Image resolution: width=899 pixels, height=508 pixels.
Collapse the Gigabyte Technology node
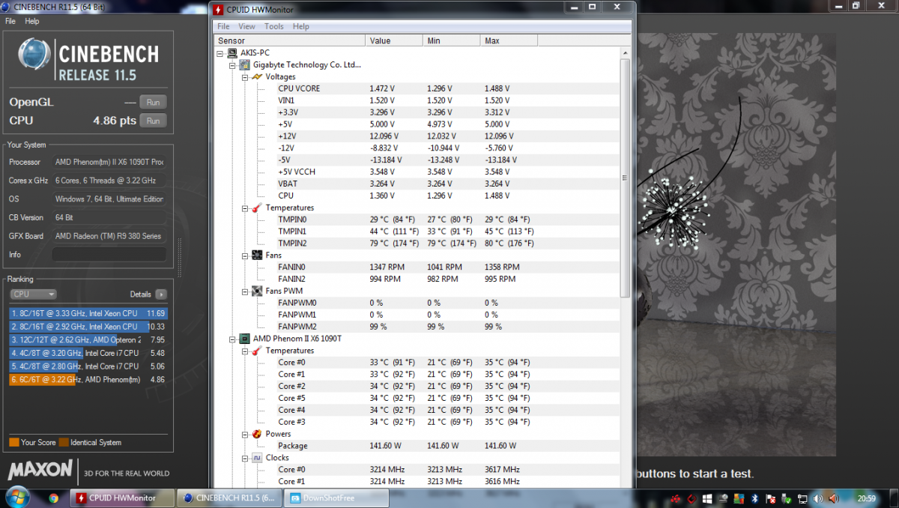point(233,65)
